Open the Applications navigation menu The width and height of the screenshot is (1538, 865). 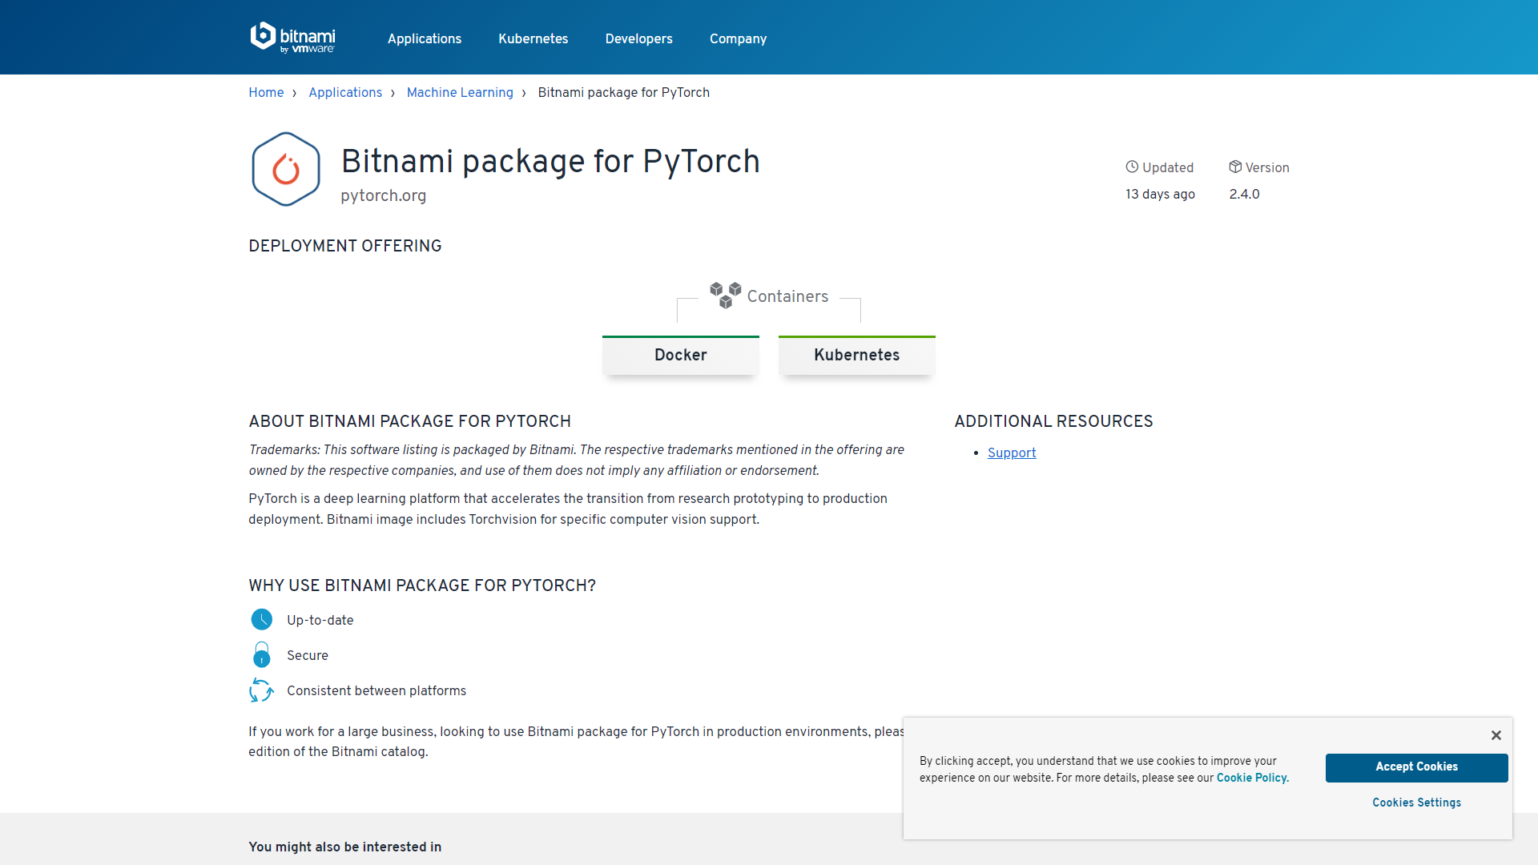(x=424, y=38)
